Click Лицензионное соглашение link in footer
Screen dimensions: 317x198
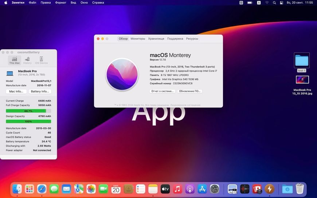click(185, 105)
